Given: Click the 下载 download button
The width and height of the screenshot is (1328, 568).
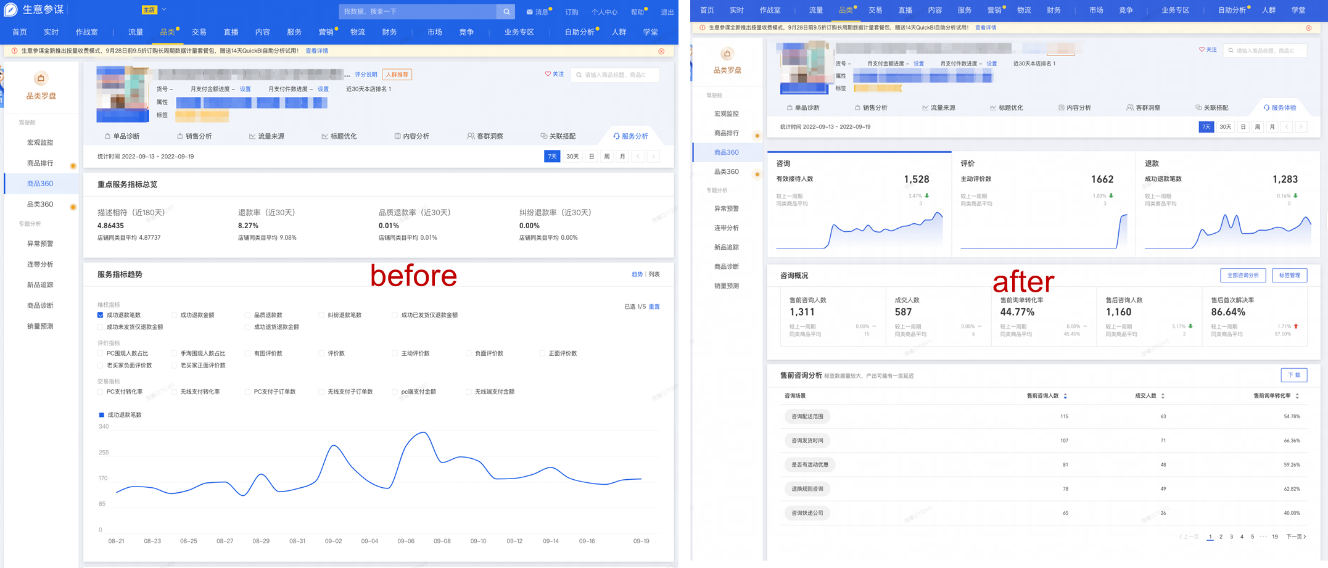Looking at the screenshot, I should [x=1293, y=375].
